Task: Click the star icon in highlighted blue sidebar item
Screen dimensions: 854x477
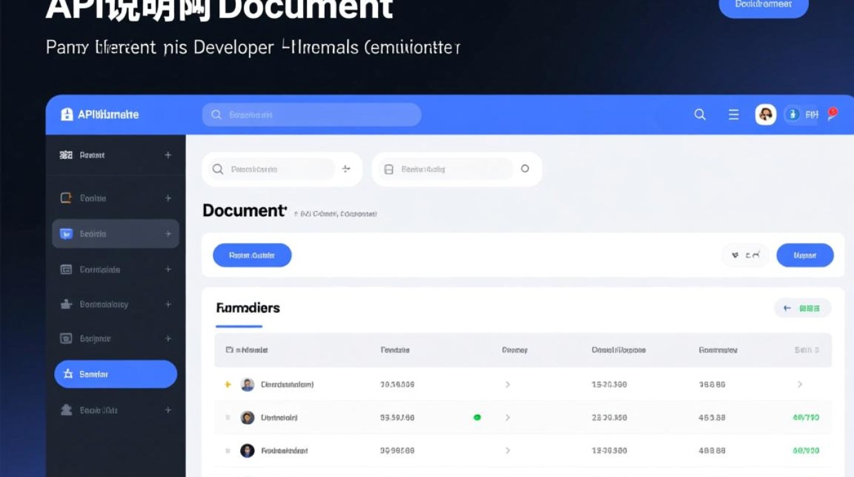Action: pos(67,374)
